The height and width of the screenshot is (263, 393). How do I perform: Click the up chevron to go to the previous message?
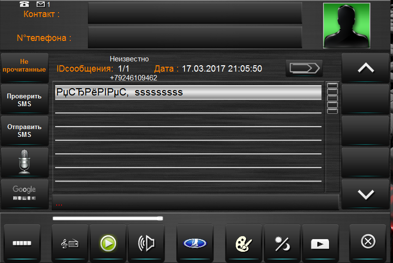366,68
